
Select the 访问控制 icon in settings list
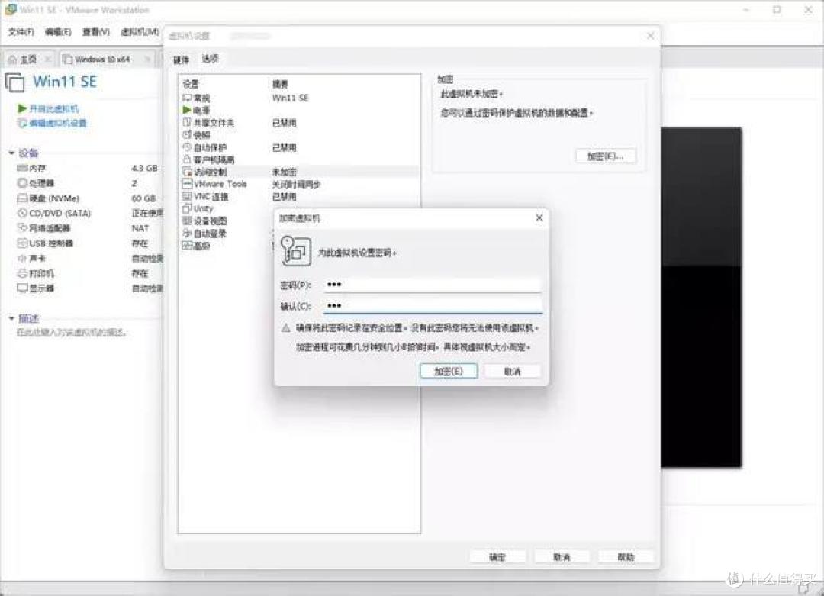click(x=187, y=172)
